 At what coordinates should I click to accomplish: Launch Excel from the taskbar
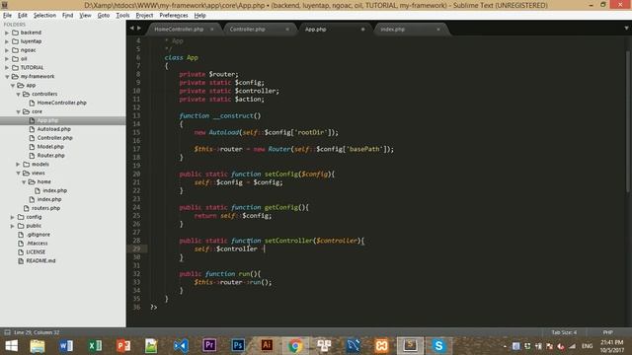click(95, 346)
